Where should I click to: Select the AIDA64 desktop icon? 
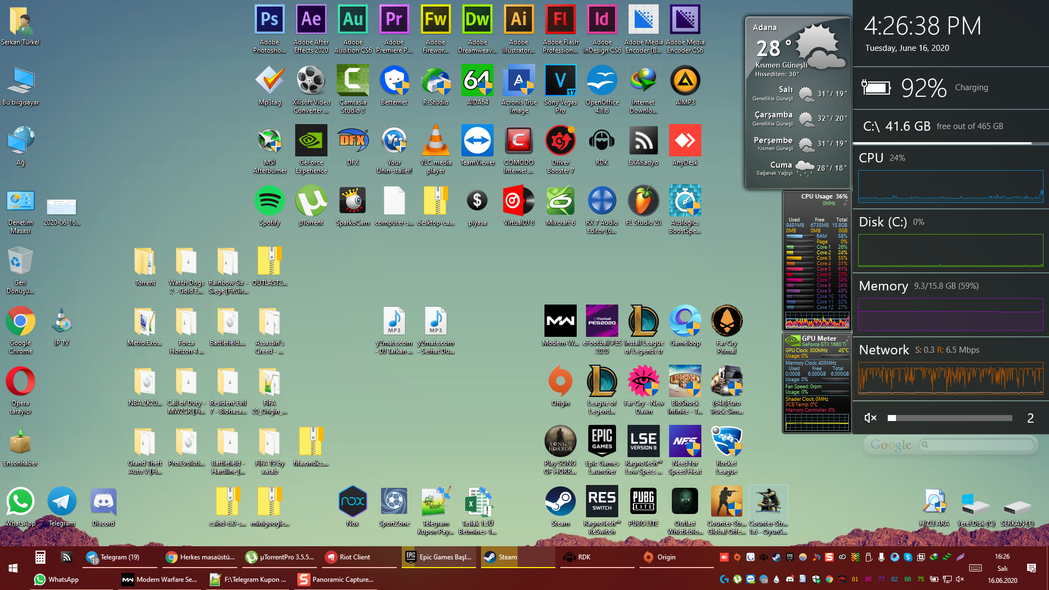coord(477,85)
